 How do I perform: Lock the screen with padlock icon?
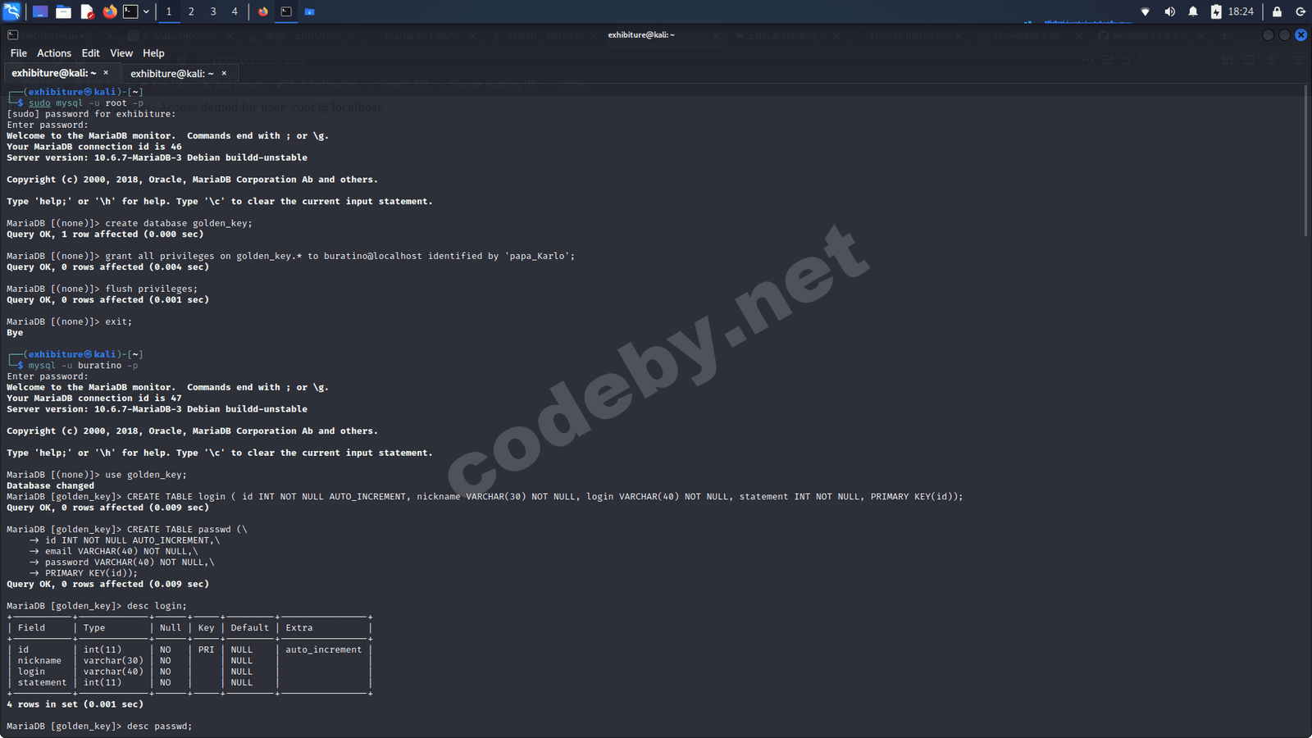[x=1277, y=11]
